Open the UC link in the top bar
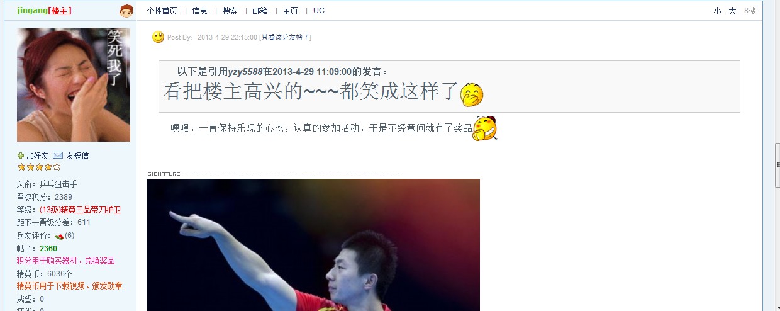 319,11
